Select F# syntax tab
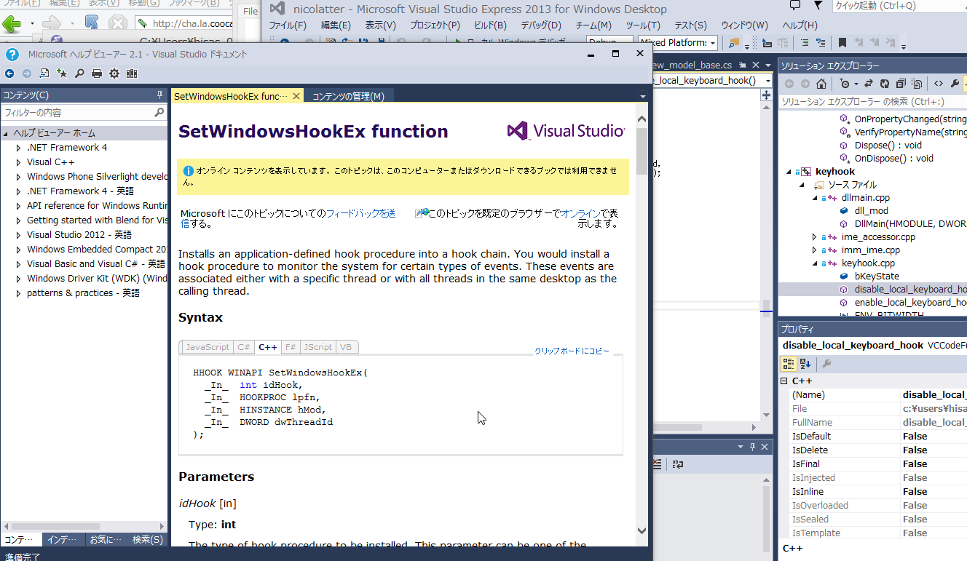 tap(291, 347)
